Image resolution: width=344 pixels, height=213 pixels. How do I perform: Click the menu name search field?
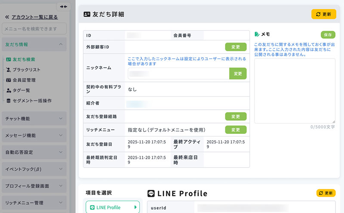(x=34, y=29)
